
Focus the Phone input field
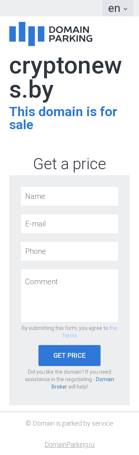pos(69,251)
